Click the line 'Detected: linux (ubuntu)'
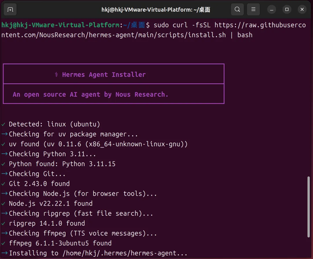Viewport: 313px width, 259px height. tap(54, 124)
